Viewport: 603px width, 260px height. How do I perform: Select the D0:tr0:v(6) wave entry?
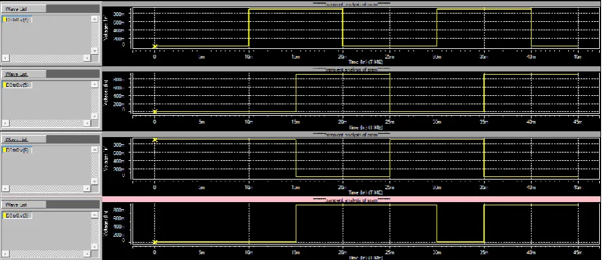coord(17,151)
